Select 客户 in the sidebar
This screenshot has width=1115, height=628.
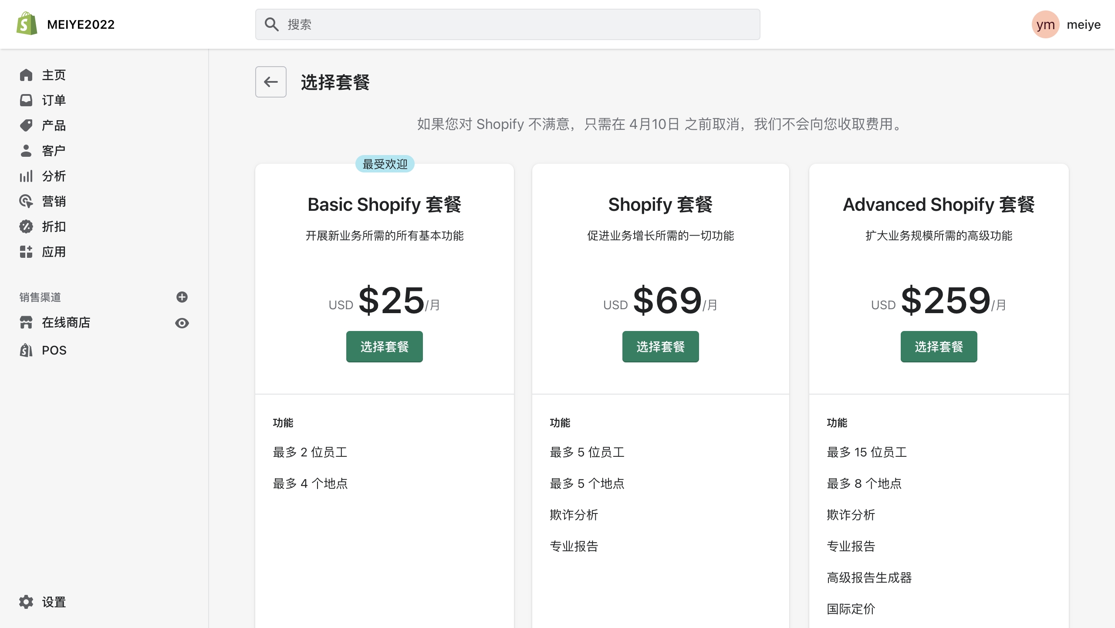54,151
